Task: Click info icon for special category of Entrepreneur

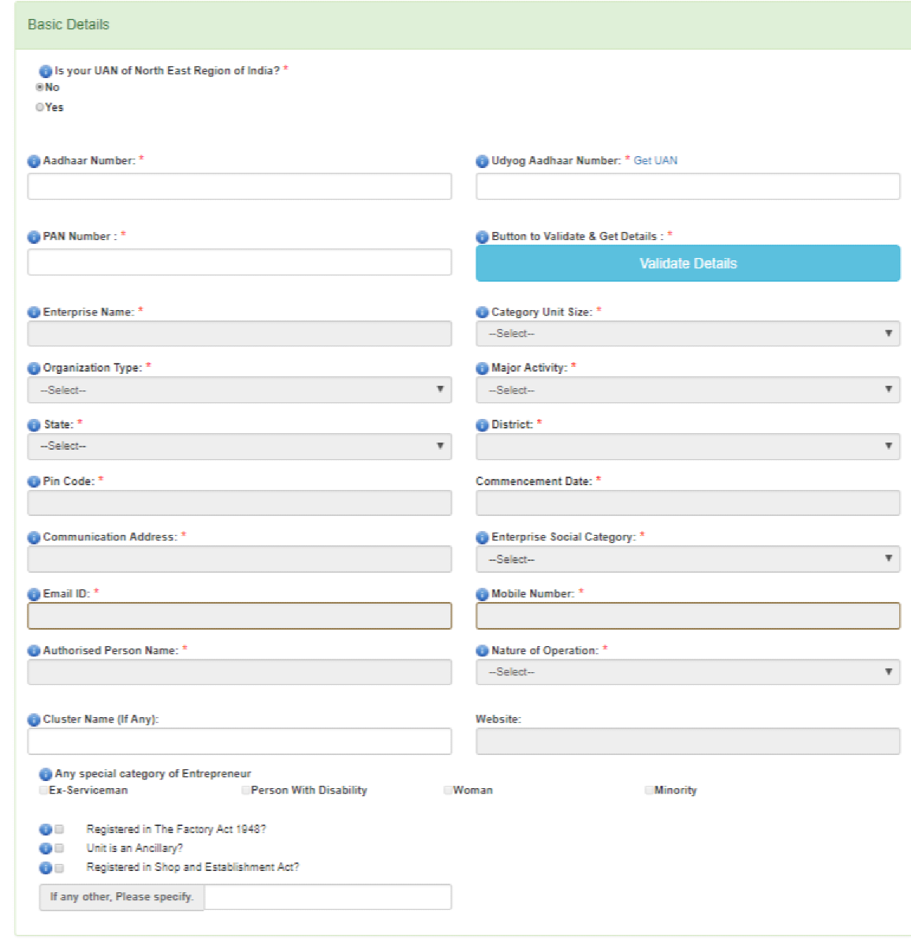Action: tap(46, 774)
